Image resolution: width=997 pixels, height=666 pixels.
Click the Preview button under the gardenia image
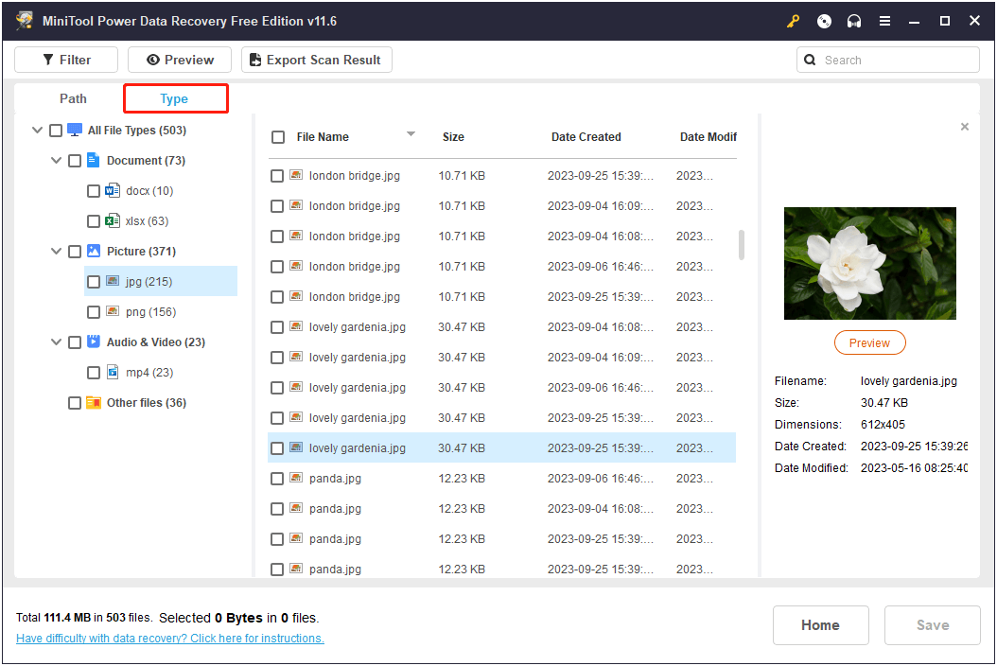(x=869, y=342)
